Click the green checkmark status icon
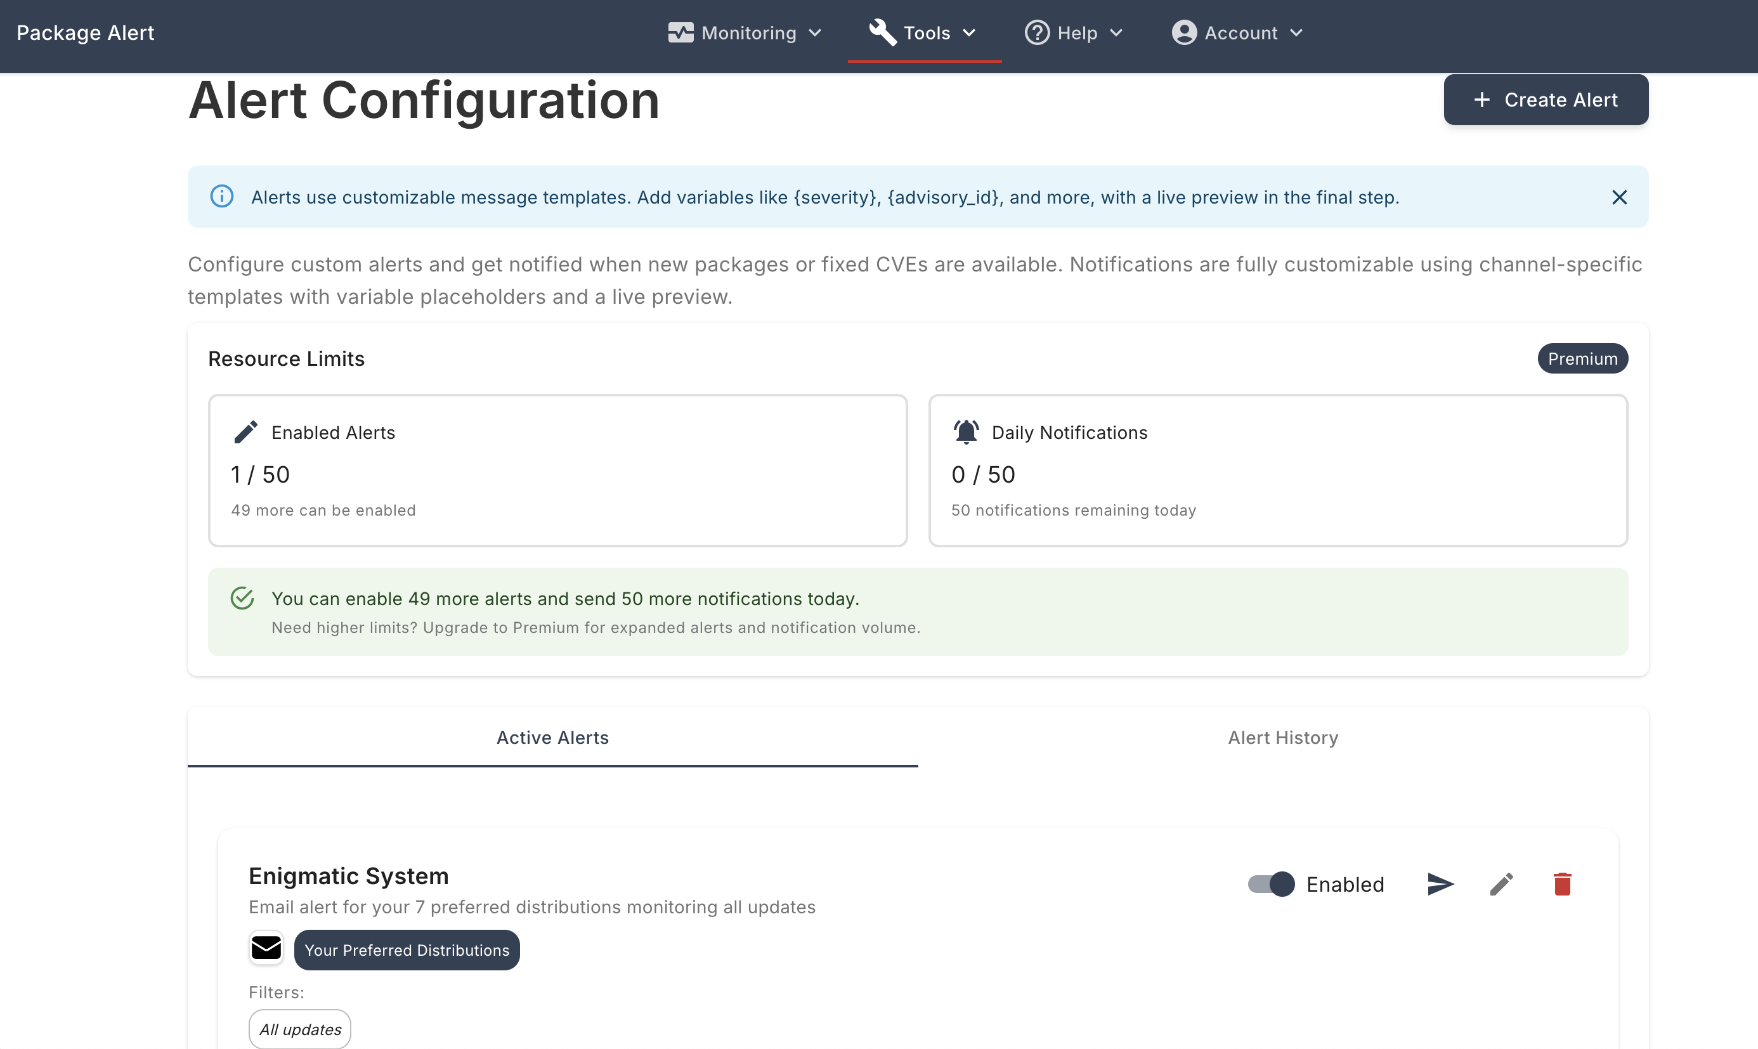Image resolution: width=1758 pixels, height=1049 pixels. click(x=242, y=598)
